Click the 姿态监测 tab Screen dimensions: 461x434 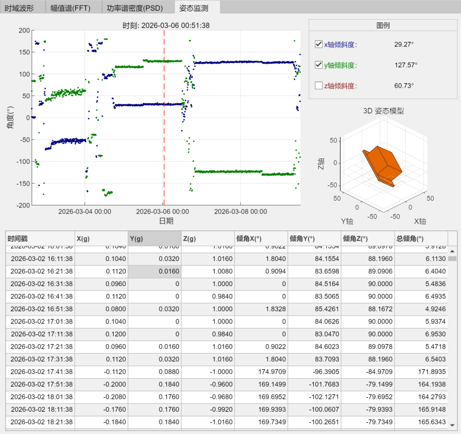click(194, 8)
